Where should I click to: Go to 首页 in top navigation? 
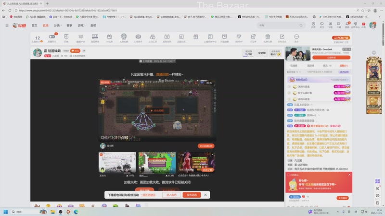point(34,25)
